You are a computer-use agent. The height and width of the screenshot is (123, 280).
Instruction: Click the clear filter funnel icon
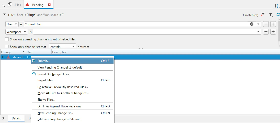[x=263, y=15]
